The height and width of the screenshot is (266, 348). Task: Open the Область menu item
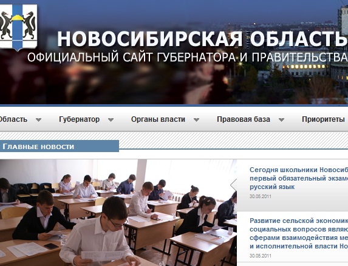pos(13,119)
